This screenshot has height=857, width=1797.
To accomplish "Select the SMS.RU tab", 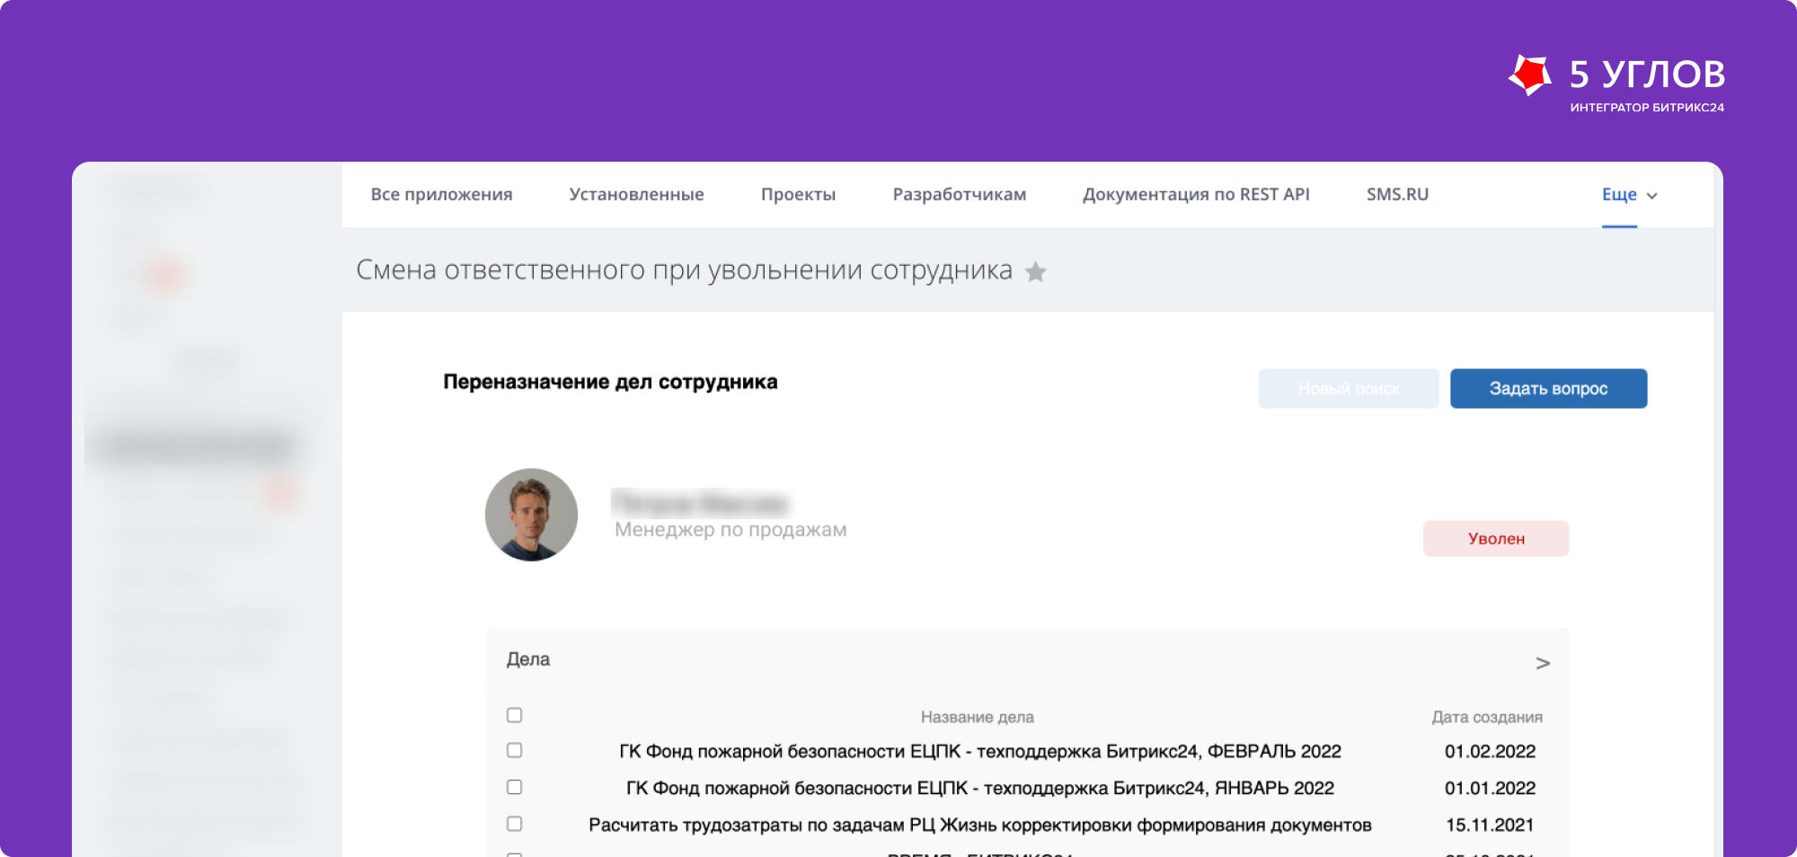I will [x=1397, y=194].
